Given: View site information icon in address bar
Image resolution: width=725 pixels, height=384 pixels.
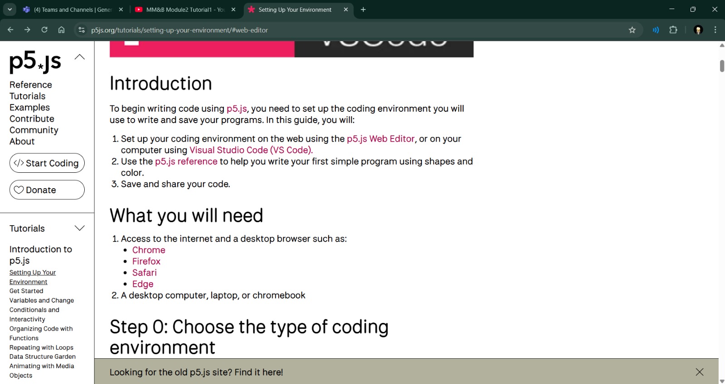Looking at the screenshot, I should pyautogui.click(x=82, y=30).
